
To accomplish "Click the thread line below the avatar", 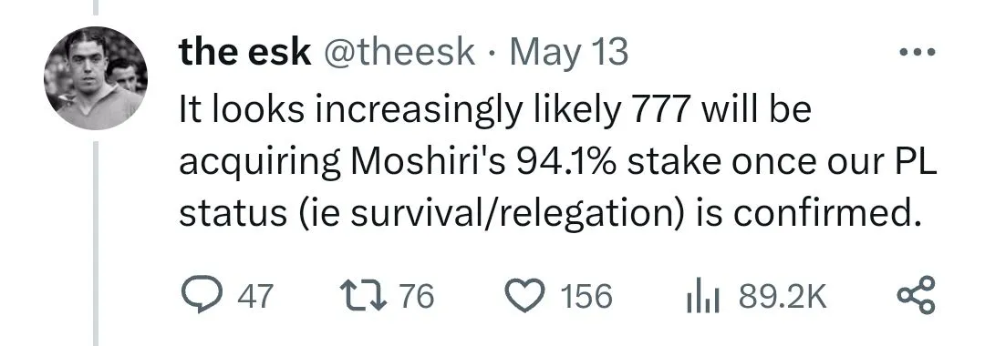I will (x=96, y=243).
